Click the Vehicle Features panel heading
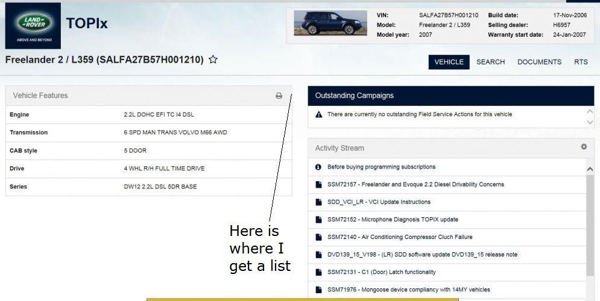Viewport: 600px width, 301px height. pyautogui.click(x=40, y=96)
